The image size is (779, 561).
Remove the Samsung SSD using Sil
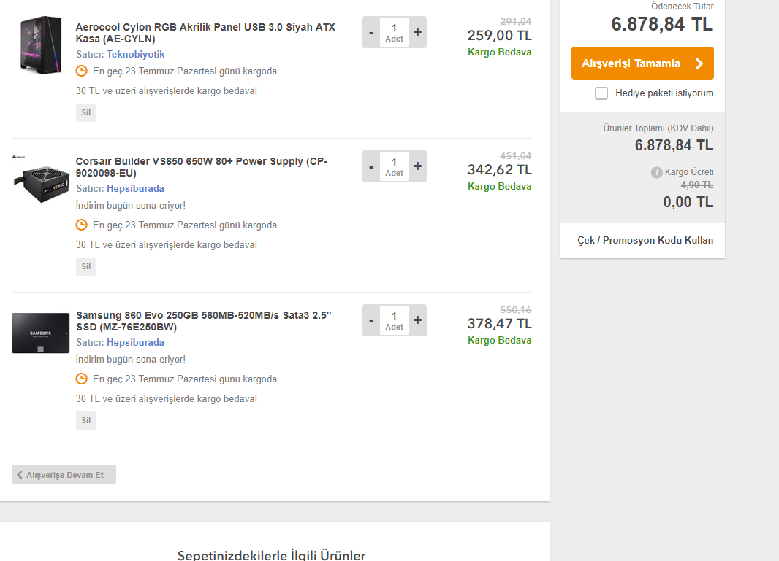click(85, 420)
